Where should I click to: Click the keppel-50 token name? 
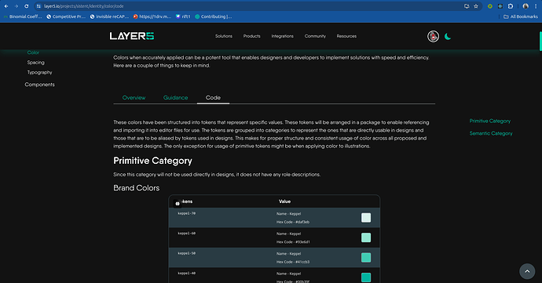[187, 253]
